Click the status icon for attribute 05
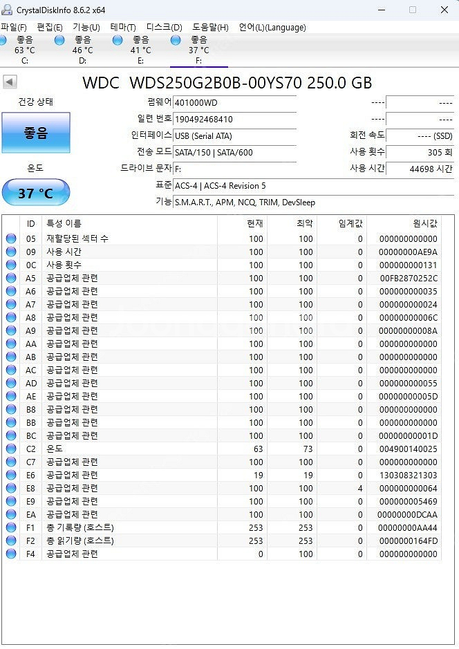This screenshot has width=459, height=649. [11, 238]
